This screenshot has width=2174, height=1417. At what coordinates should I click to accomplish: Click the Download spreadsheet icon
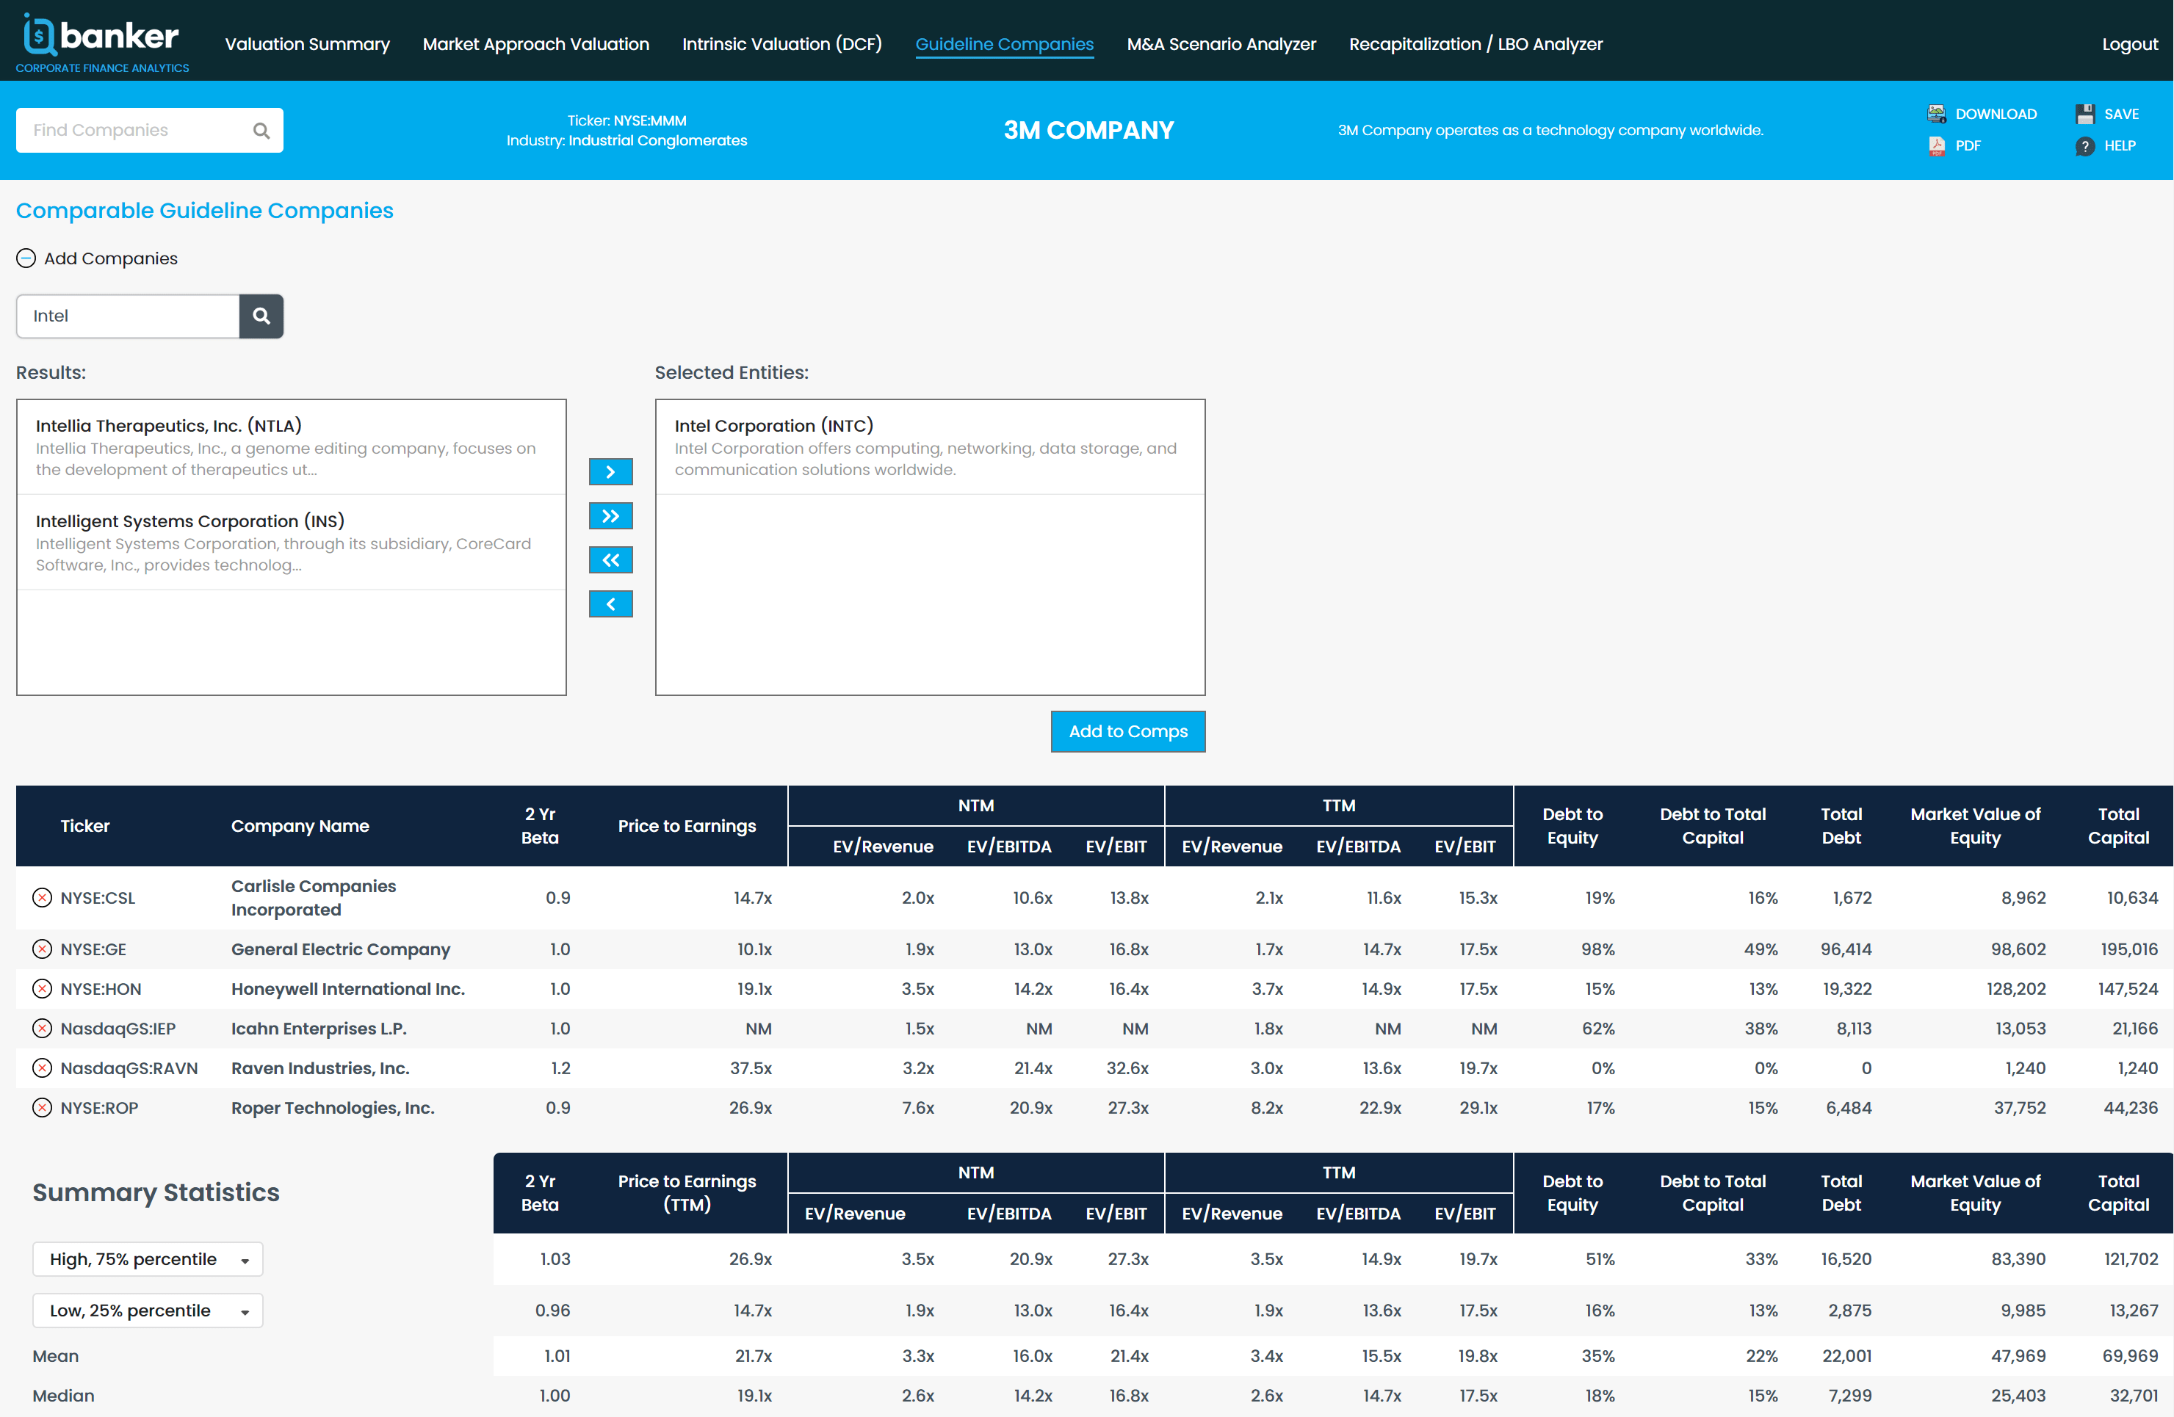pyautogui.click(x=1935, y=114)
